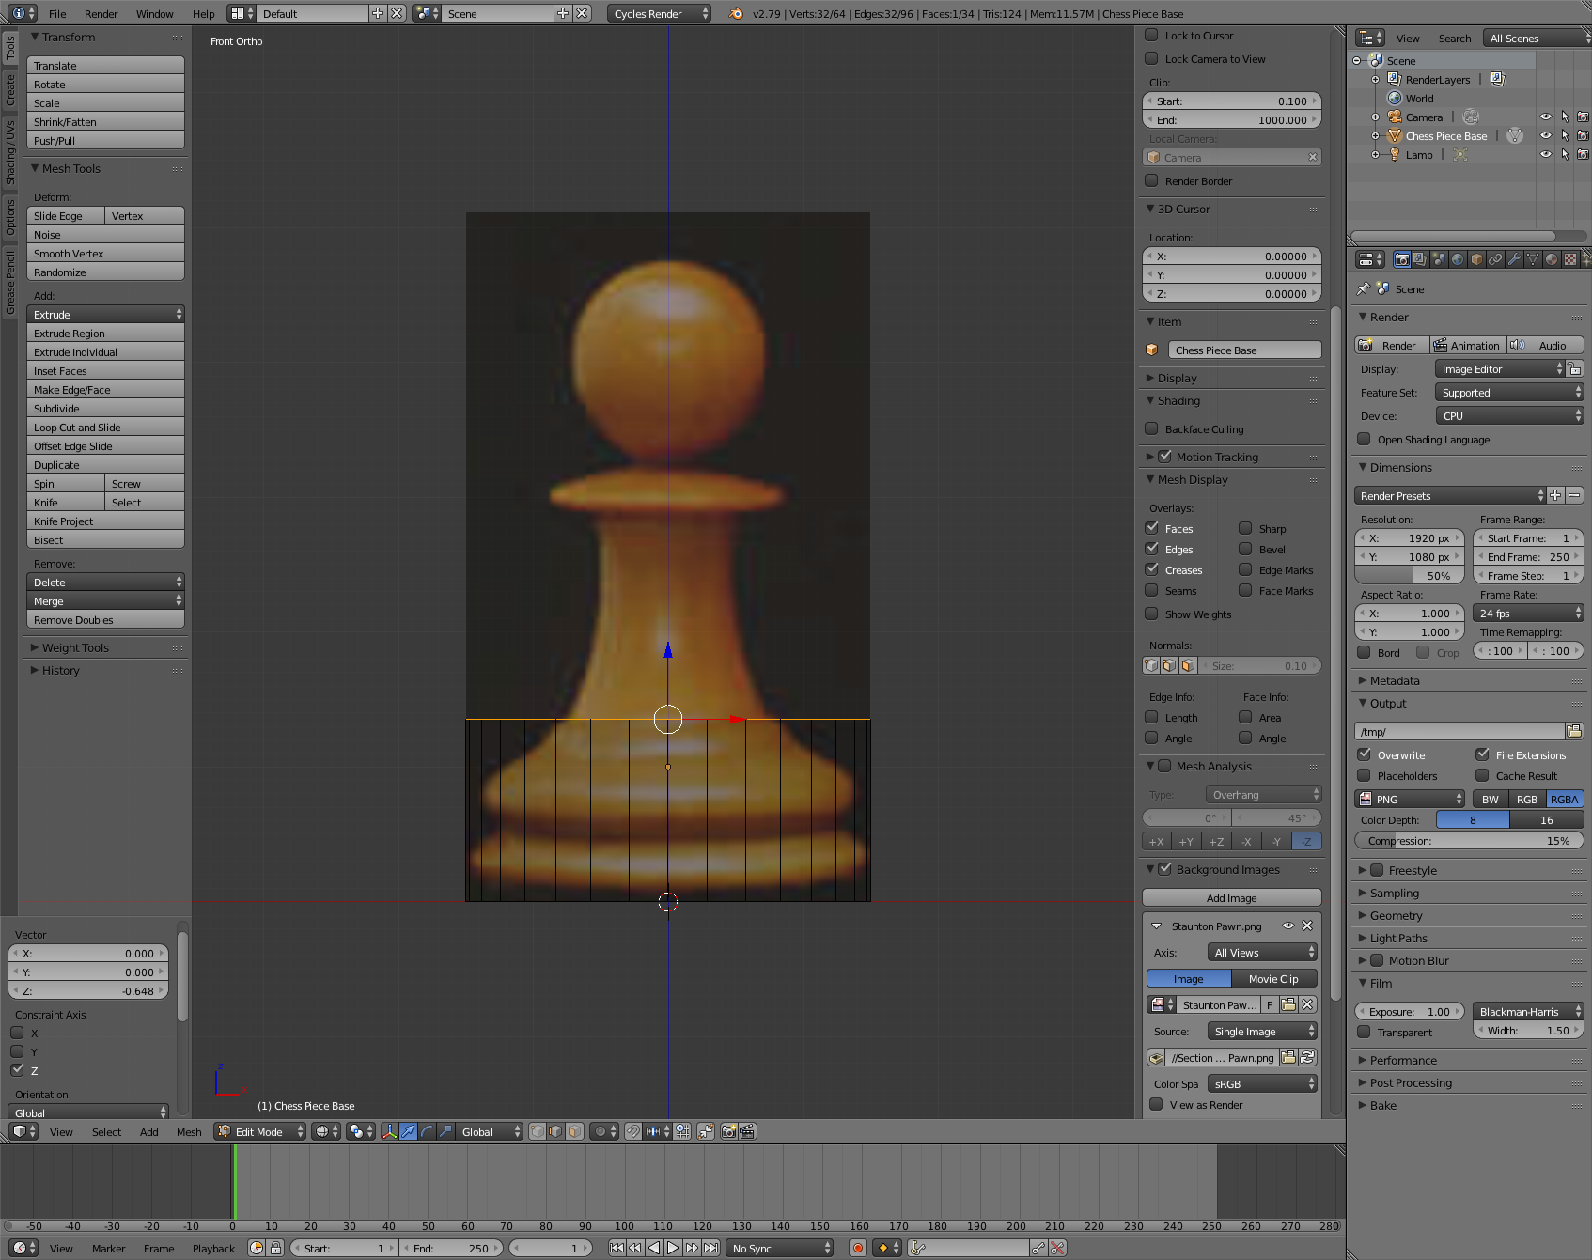Enable the Show Weights checkbox
The image size is (1592, 1260).
tap(1151, 614)
